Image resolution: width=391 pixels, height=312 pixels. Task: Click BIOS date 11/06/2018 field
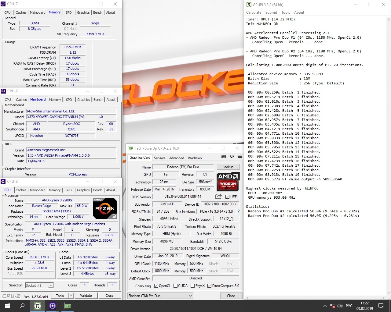coord(71,161)
